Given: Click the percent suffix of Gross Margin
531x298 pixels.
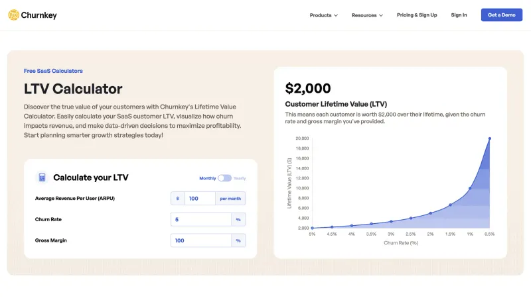Looking at the screenshot, I should pos(238,240).
